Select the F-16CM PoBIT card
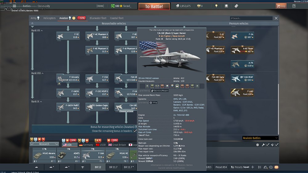308x173 pixels. click(x=68, y=107)
